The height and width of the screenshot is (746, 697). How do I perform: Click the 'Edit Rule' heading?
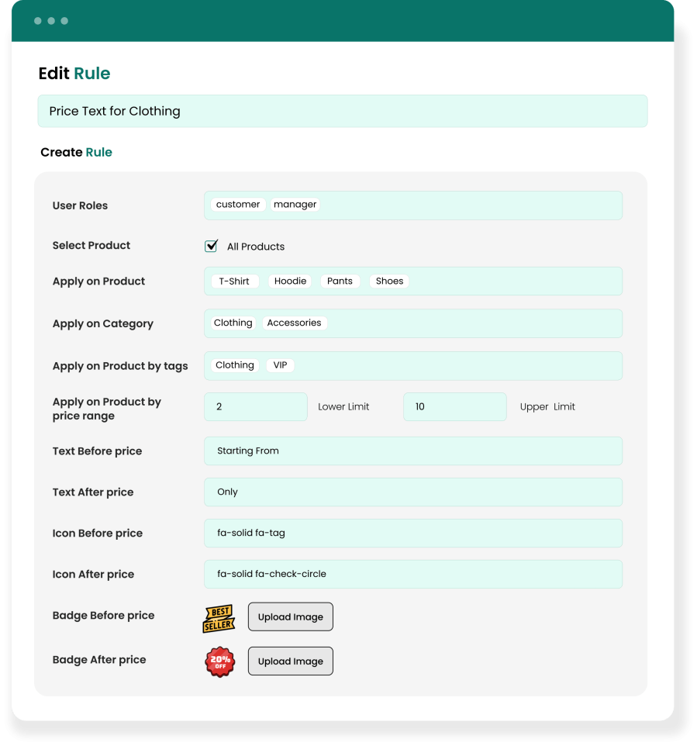pyautogui.click(x=74, y=73)
